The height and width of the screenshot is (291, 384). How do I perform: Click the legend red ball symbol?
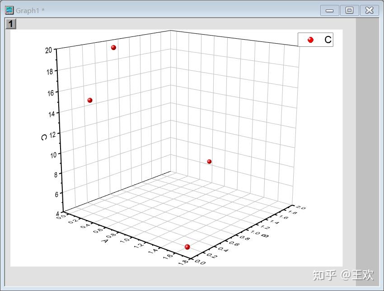tap(310, 40)
